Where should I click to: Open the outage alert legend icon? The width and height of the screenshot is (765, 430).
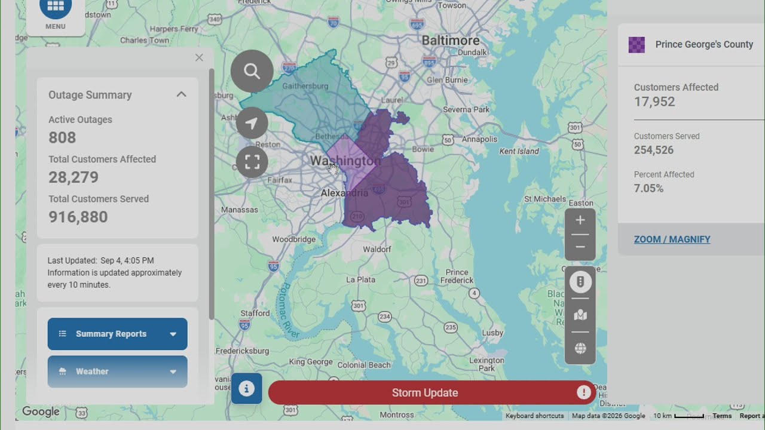[x=580, y=282]
